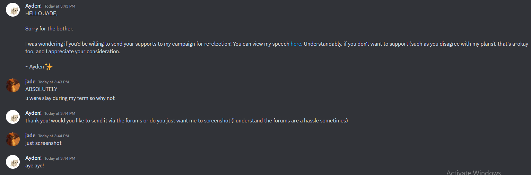Open the 'here' speech link
531x175 pixels.
(296, 44)
